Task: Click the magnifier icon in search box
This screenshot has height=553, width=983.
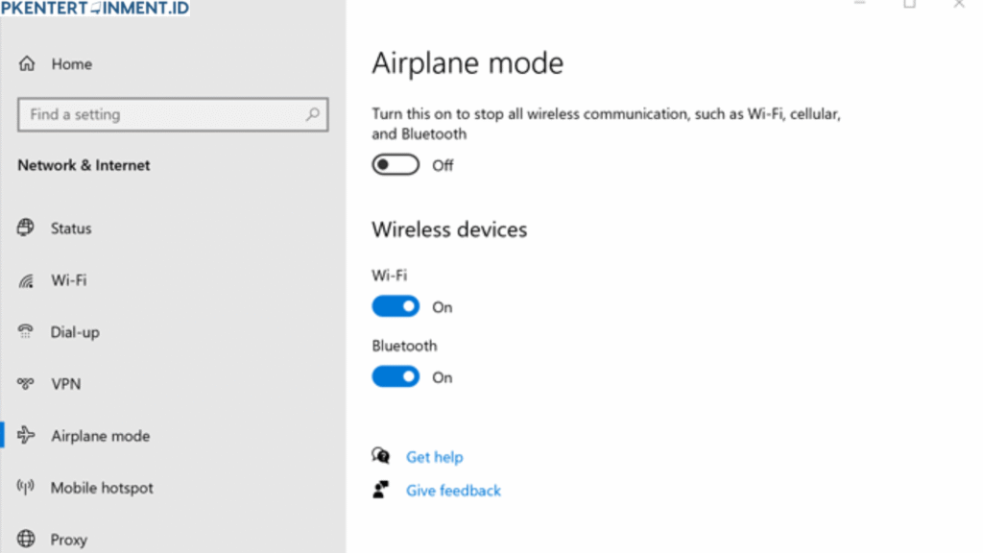Action: coord(312,114)
